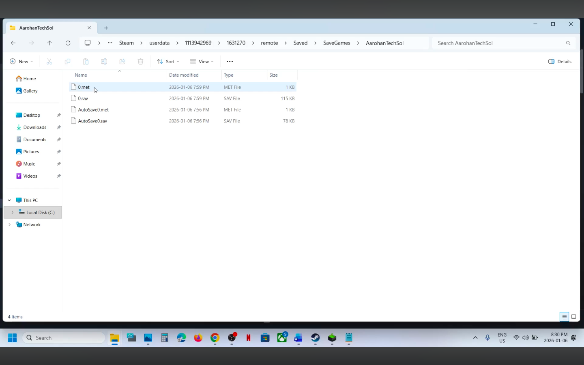Click the Delete trash icon
The height and width of the screenshot is (365, 584).
coord(140,61)
